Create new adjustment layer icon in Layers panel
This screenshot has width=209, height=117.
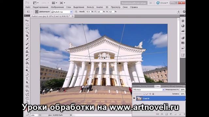[171, 114]
